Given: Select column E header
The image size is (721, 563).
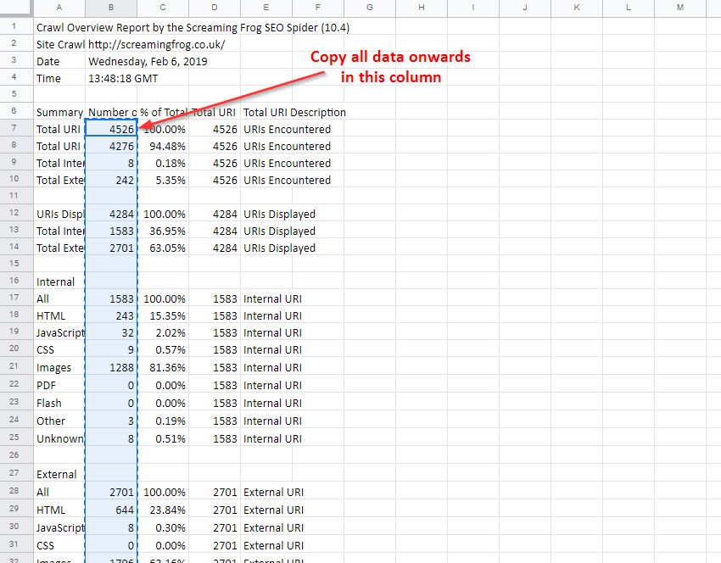Looking at the screenshot, I should [x=266, y=8].
